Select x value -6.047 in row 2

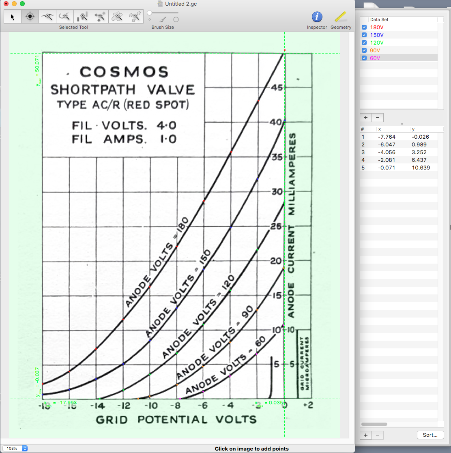tap(387, 144)
